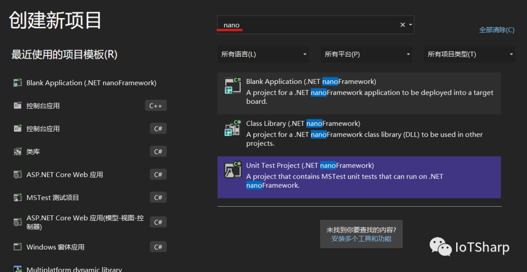The height and width of the screenshot is (272, 527).
Task: Choose recent ASP.NET Core Web 应用 template
Action: pyautogui.click(x=90, y=175)
